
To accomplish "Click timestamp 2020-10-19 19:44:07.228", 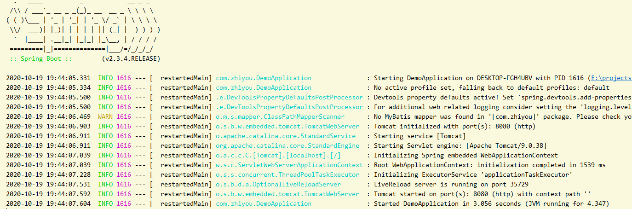I will 48,175.
